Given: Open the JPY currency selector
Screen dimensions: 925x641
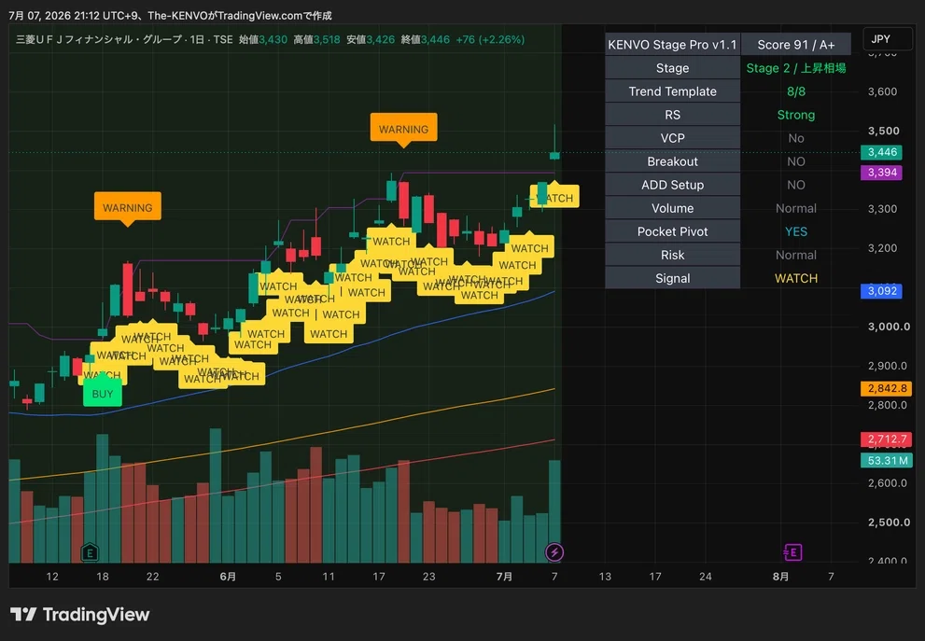Looking at the screenshot, I should 887,39.
